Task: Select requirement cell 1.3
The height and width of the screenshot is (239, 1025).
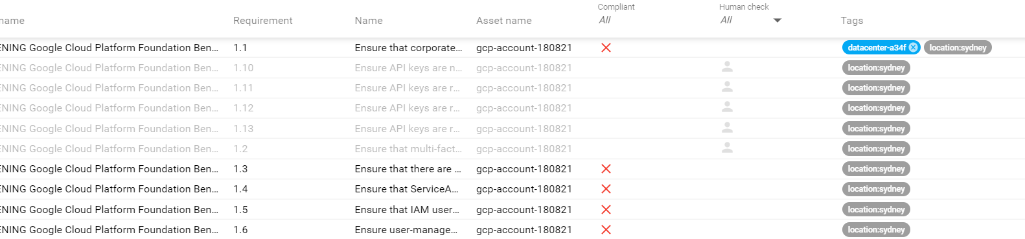Action: coord(240,168)
